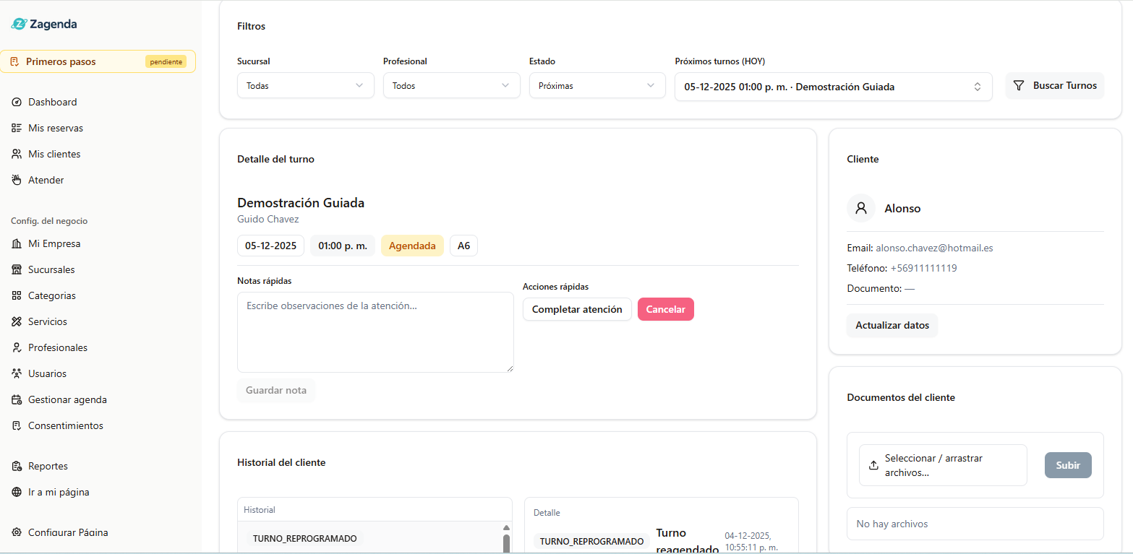Click the upload arrow icon in Documentos
The width and height of the screenshot is (1133, 554).
point(873,465)
